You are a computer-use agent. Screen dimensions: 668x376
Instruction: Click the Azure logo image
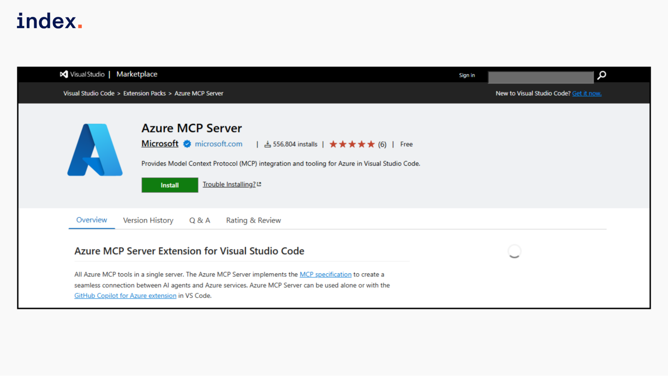[95, 150]
